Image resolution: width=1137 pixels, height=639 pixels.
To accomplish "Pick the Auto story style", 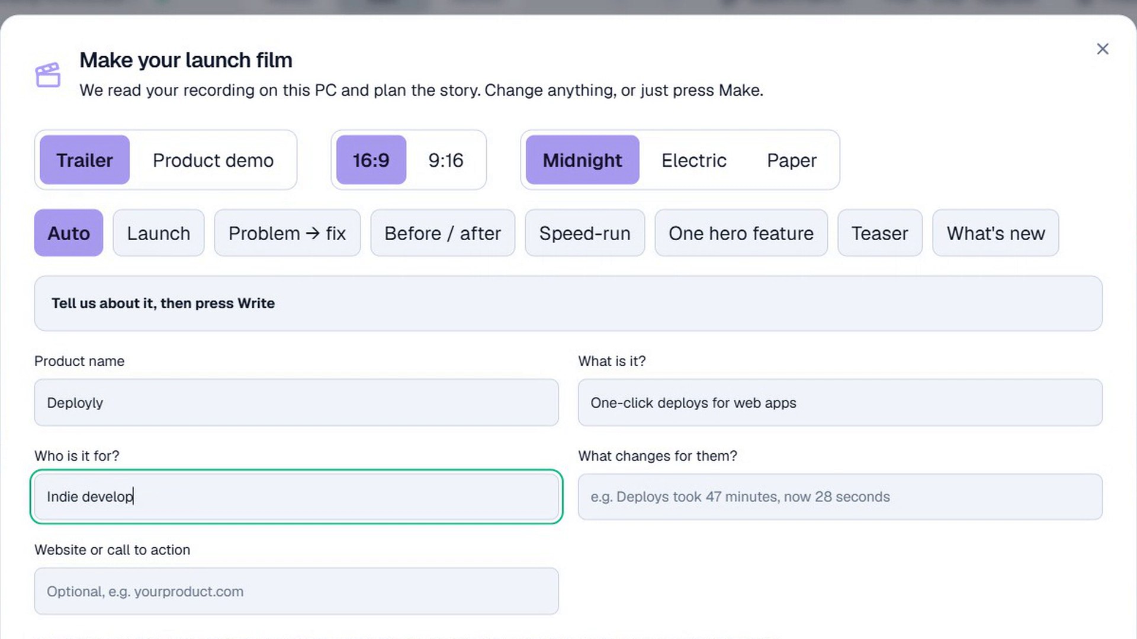I will pos(69,233).
